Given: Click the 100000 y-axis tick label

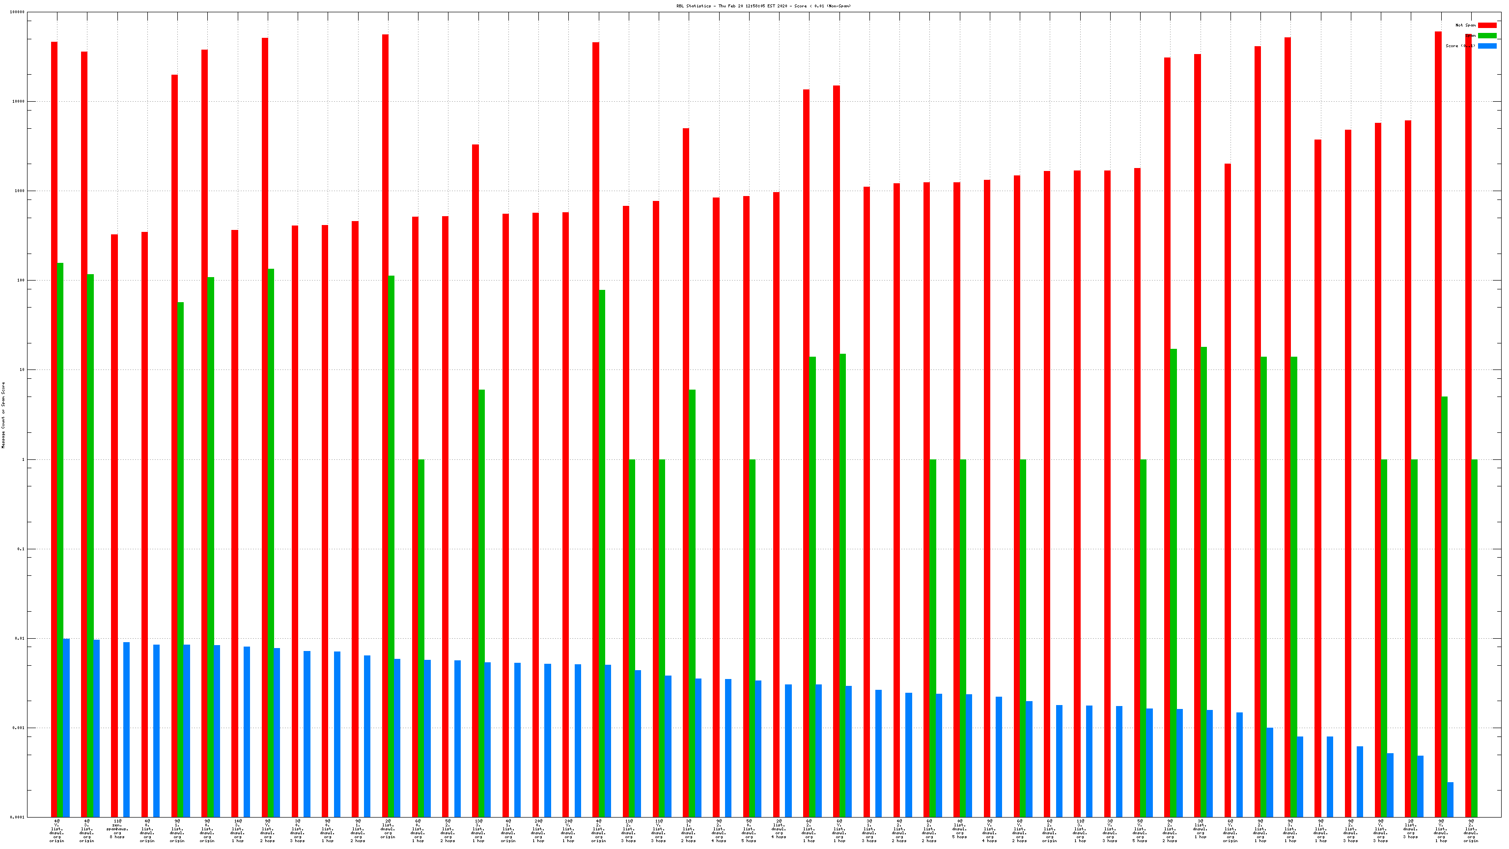Looking at the screenshot, I should tap(17, 12).
